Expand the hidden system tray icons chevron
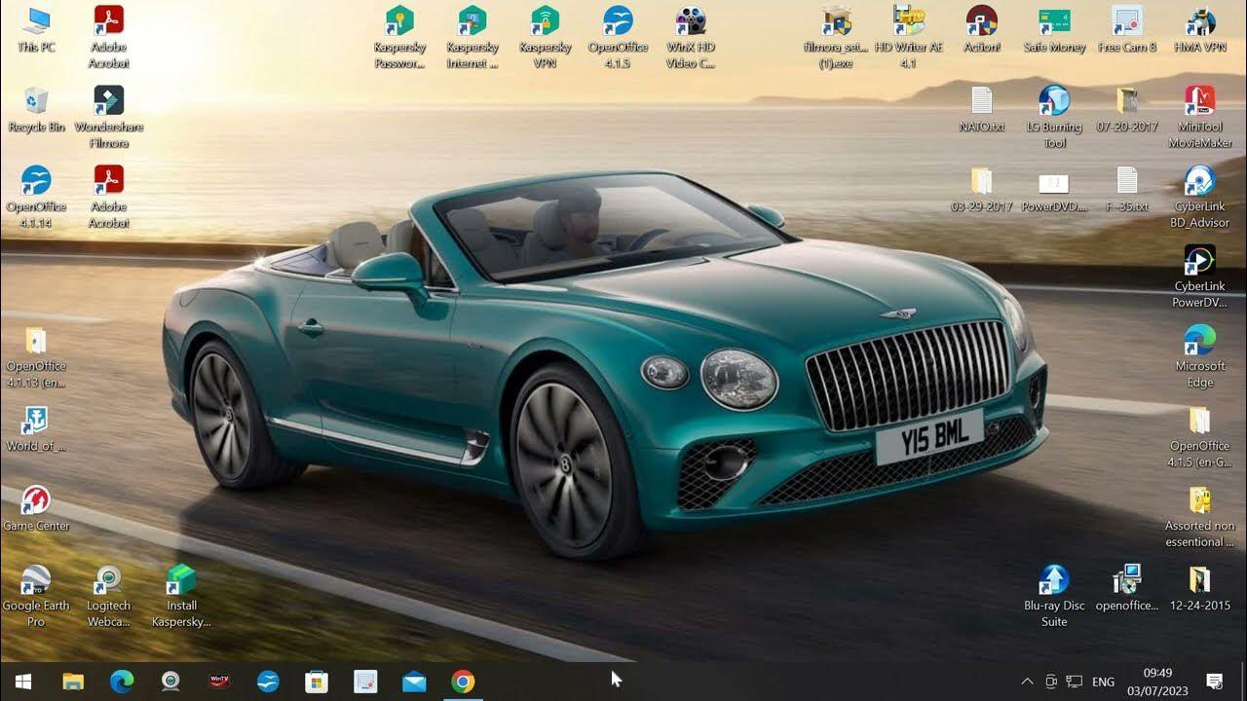This screenshot has width=1247, height=701. click(x=1027, y=682)
